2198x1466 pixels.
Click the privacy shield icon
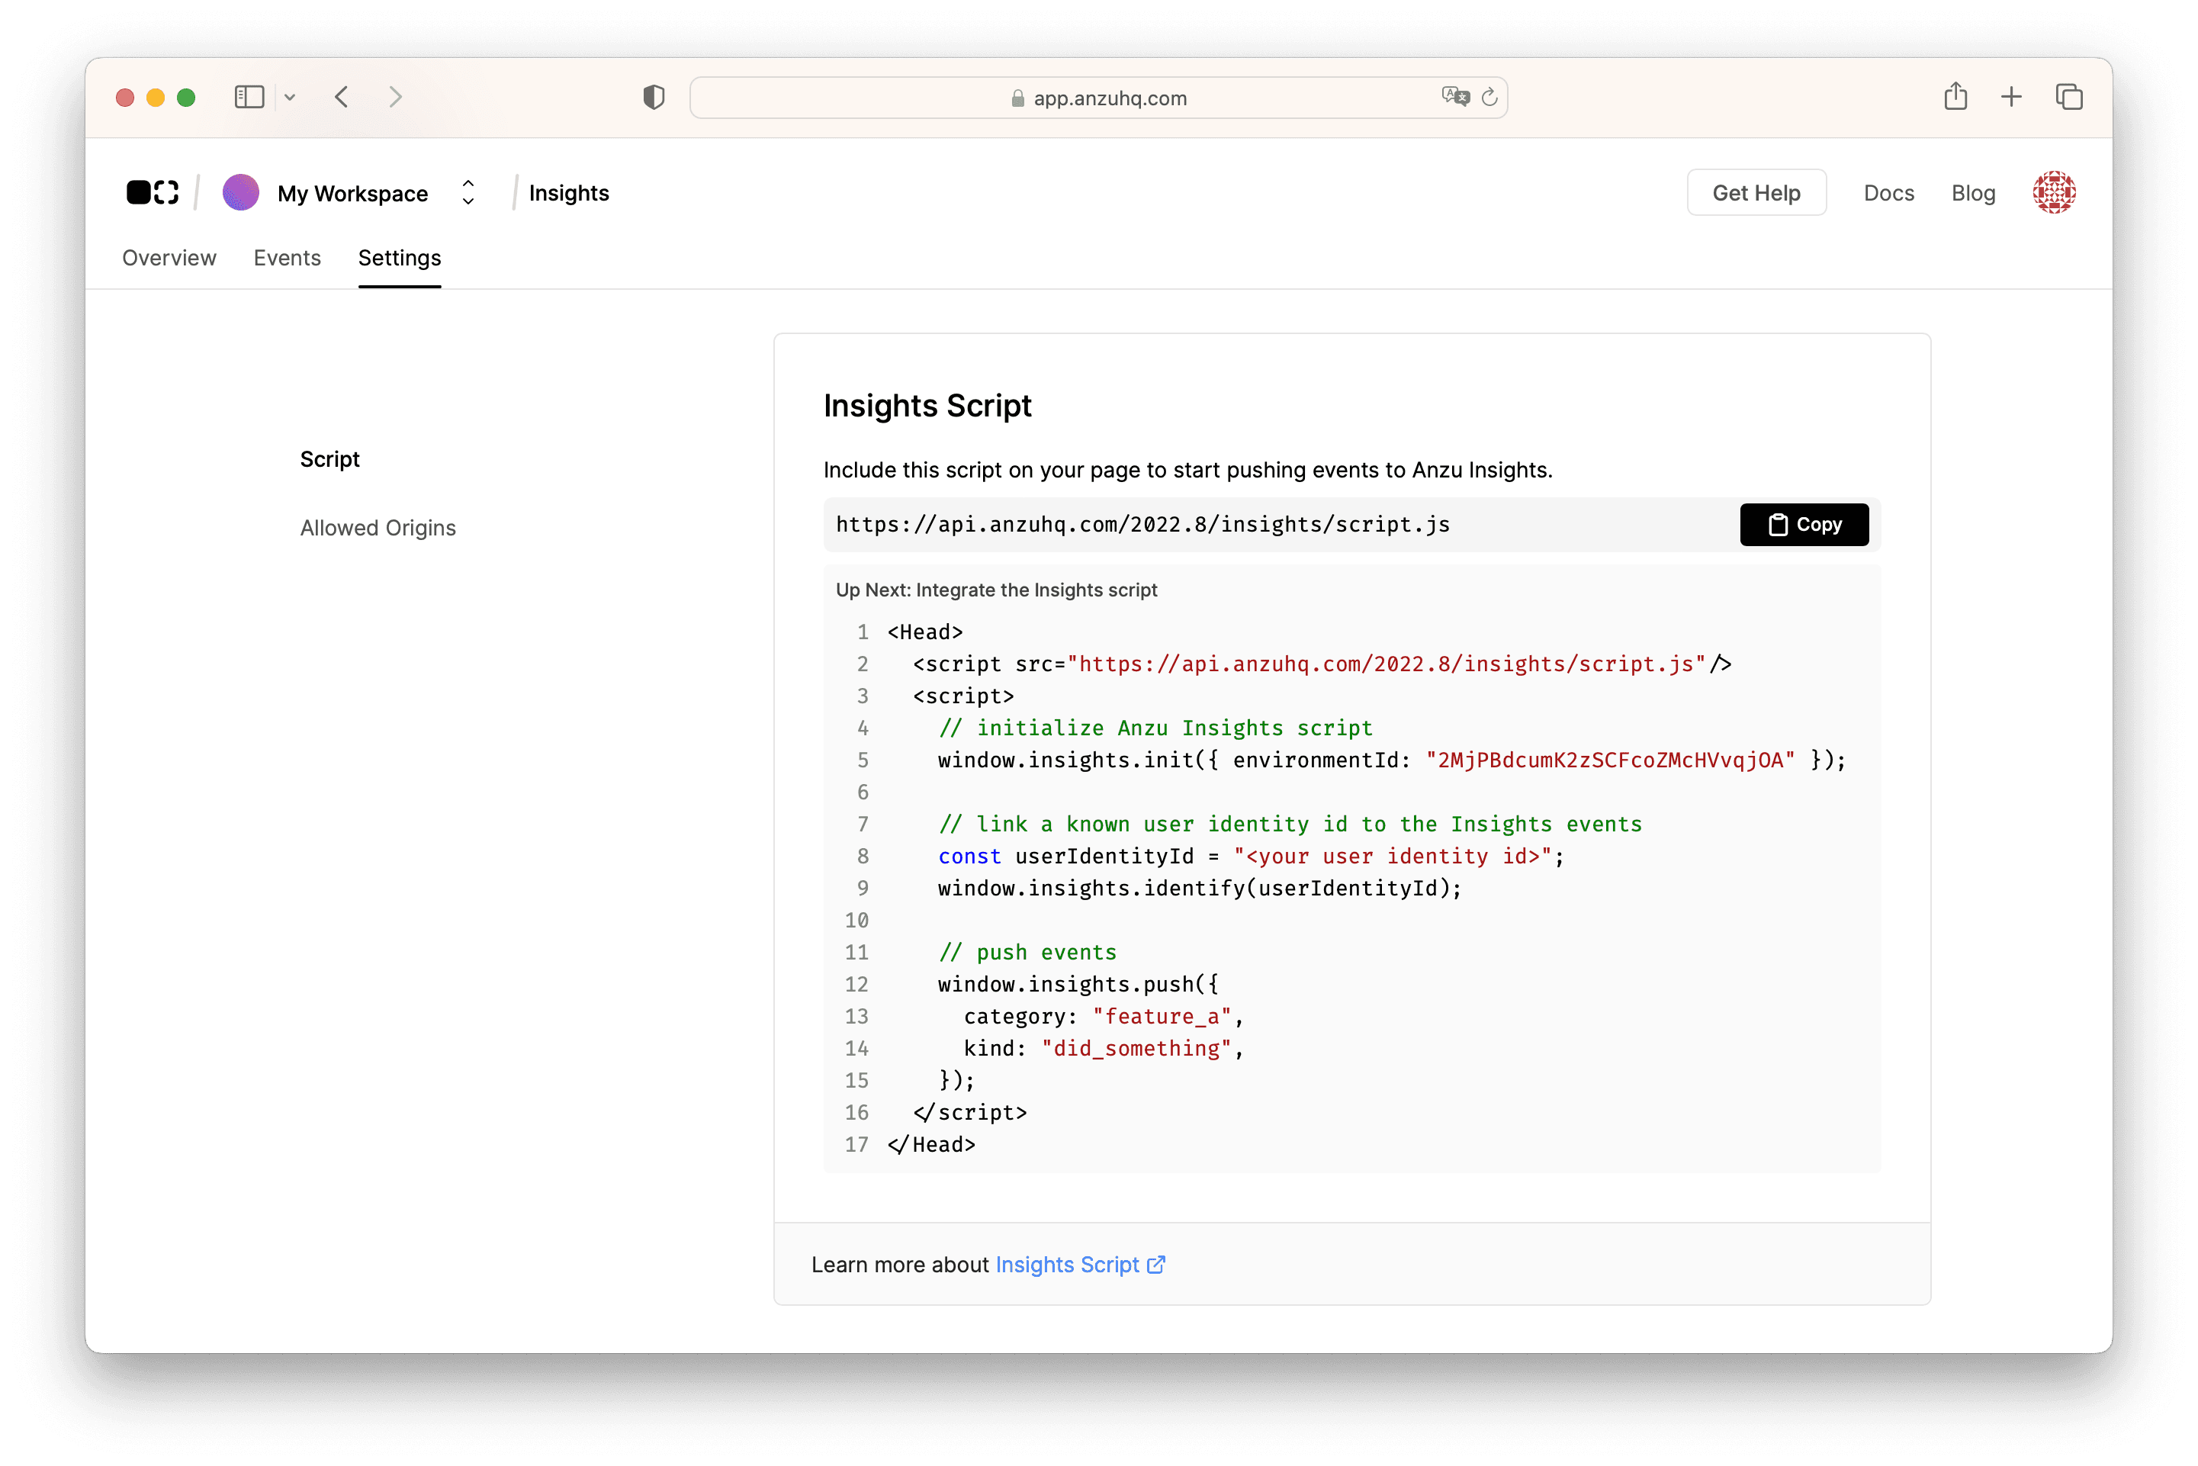654,97
